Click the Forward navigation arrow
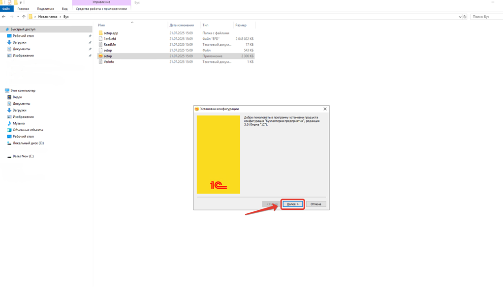 click(11, 17)
